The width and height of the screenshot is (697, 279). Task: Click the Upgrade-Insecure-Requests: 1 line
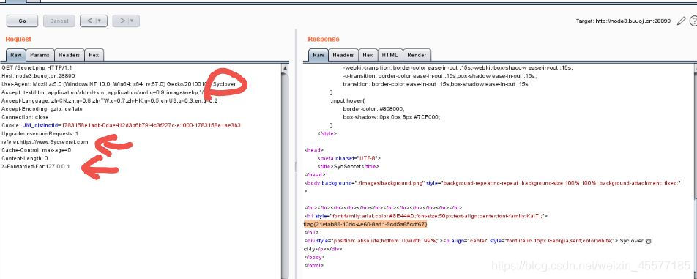(x=40, y=134)
